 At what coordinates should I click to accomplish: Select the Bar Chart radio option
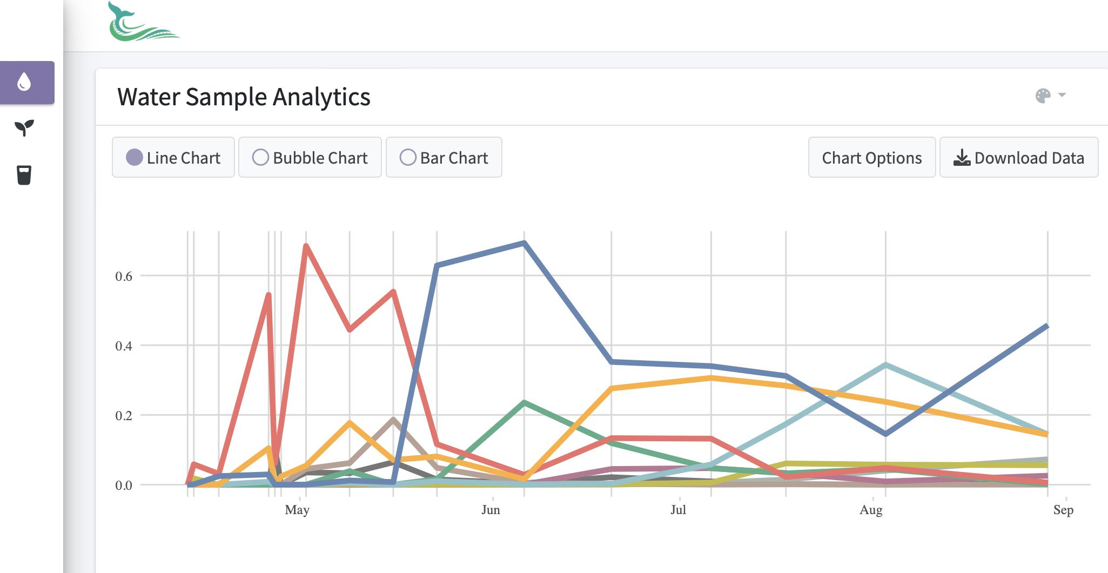pos(408,157)
